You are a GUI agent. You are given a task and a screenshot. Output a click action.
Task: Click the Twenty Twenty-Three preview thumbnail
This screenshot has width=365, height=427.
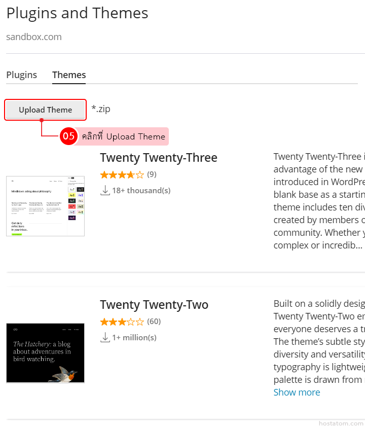tap(45, 206)
